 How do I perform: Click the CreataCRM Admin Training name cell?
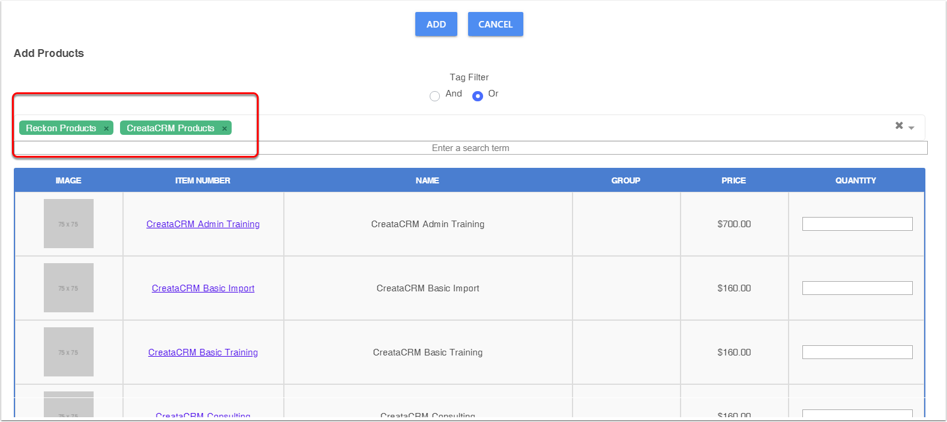(428, 224)
